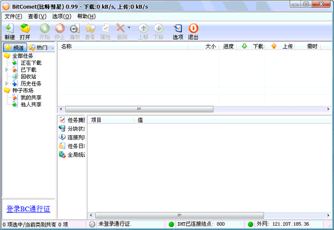The height and width of the screenshot is (230, 334).
Task: Click task list scrollbar right arrow
Action: tap(329, 109)
